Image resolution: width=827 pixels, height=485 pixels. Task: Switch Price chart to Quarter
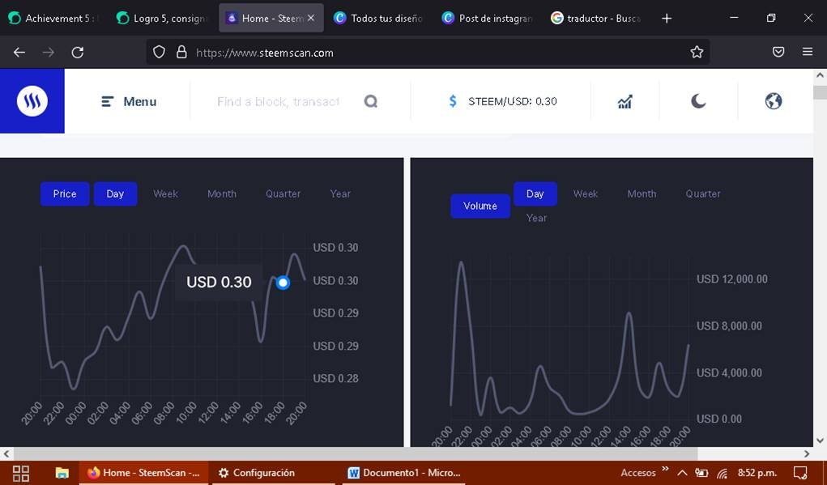[283, 194]
